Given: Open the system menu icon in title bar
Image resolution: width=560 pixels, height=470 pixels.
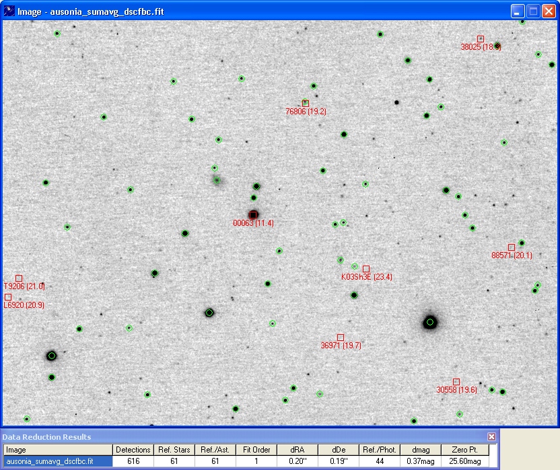Looking at the screenshot, I should (x=9, y=11).
